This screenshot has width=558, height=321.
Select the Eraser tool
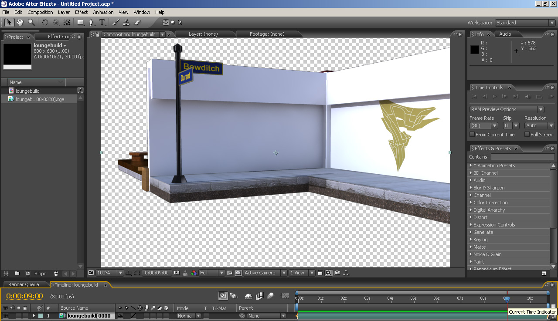coord(137,22)
